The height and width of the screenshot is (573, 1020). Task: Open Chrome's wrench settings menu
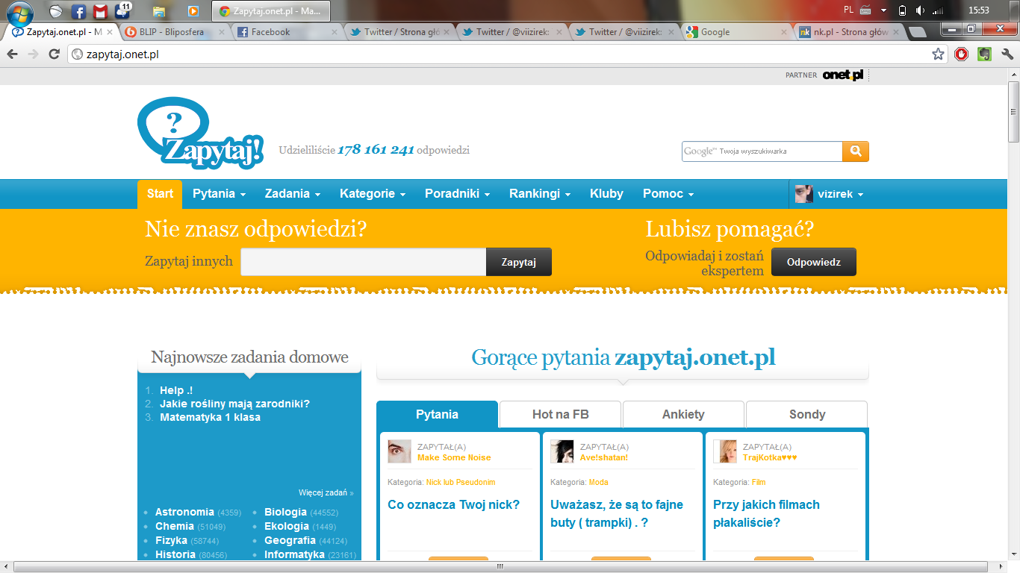click(x=1007, y=54)
